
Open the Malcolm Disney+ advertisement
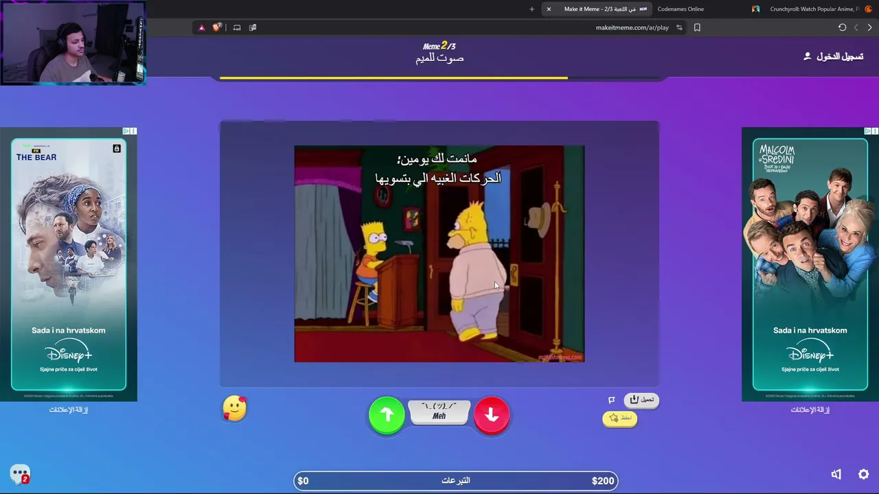click(x=810, y=264)
